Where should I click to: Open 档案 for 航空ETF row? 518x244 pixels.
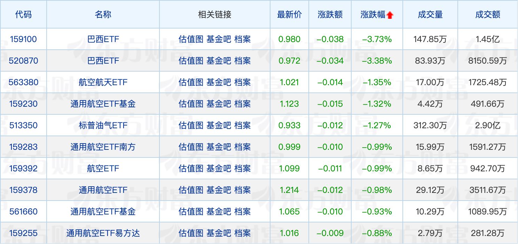pos(242,169)
